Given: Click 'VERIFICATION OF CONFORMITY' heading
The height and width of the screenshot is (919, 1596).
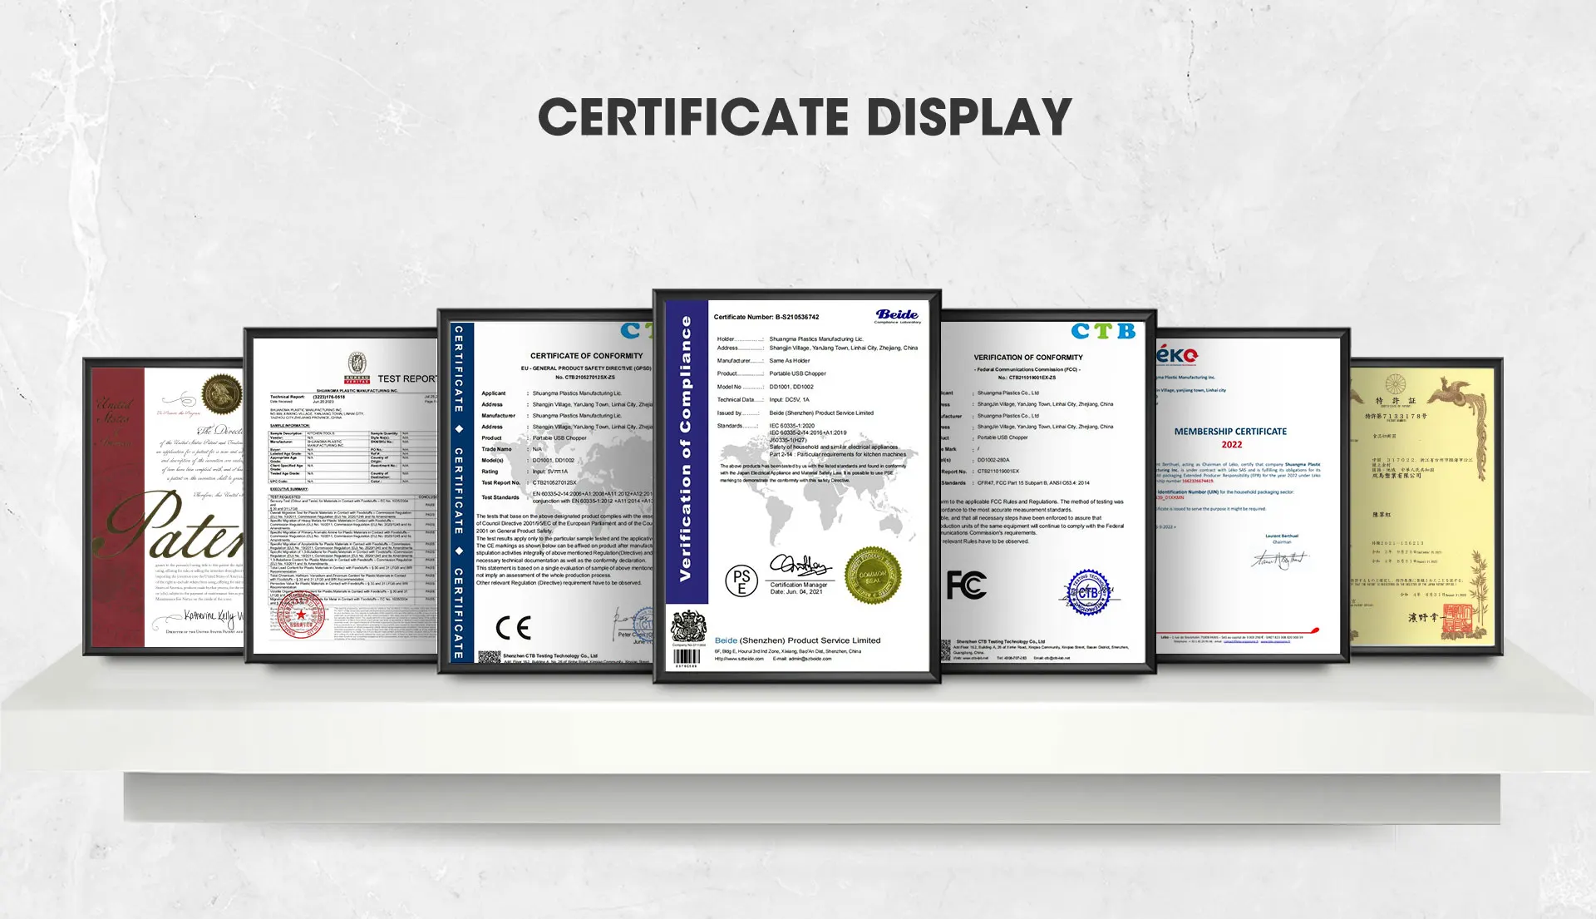Looking at the screenshot, I should [1028, 358].
